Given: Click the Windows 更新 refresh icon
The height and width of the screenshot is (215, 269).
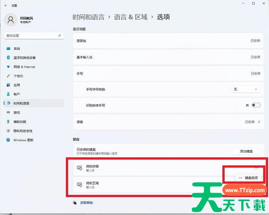Looking at the screenshot, I should [x=8, y=140].
